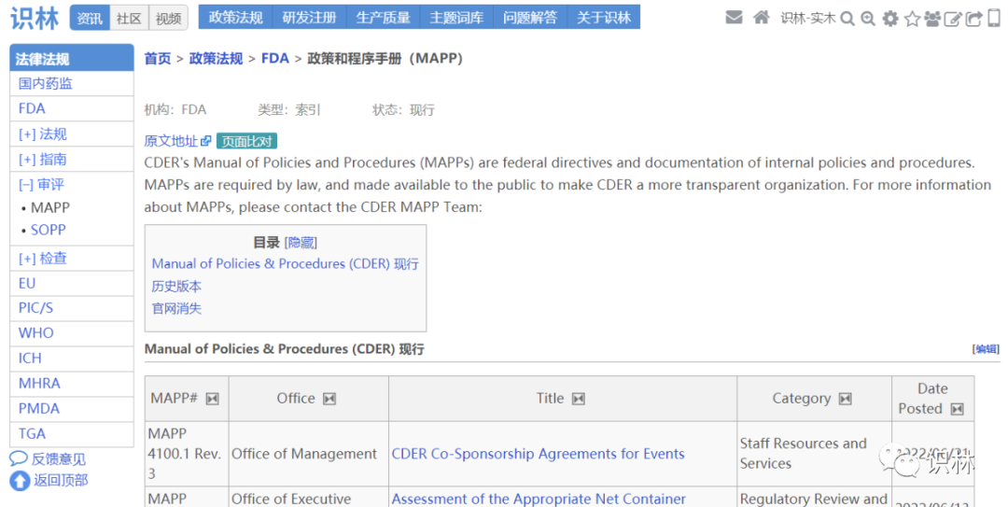Switch to the 视频 tab

coord(168,18)
